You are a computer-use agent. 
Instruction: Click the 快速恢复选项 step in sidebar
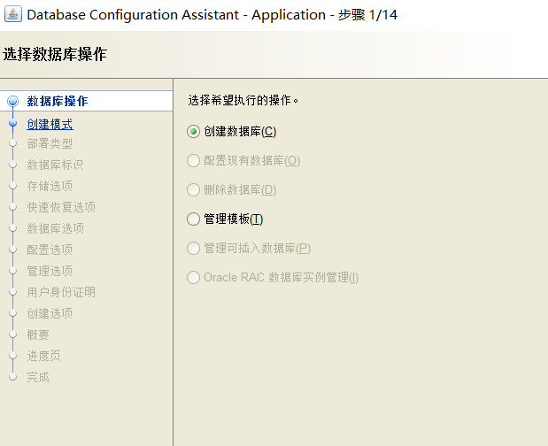(61, 207)
